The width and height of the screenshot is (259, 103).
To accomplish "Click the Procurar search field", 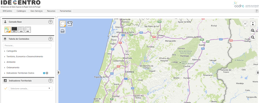I will (27, 45).
